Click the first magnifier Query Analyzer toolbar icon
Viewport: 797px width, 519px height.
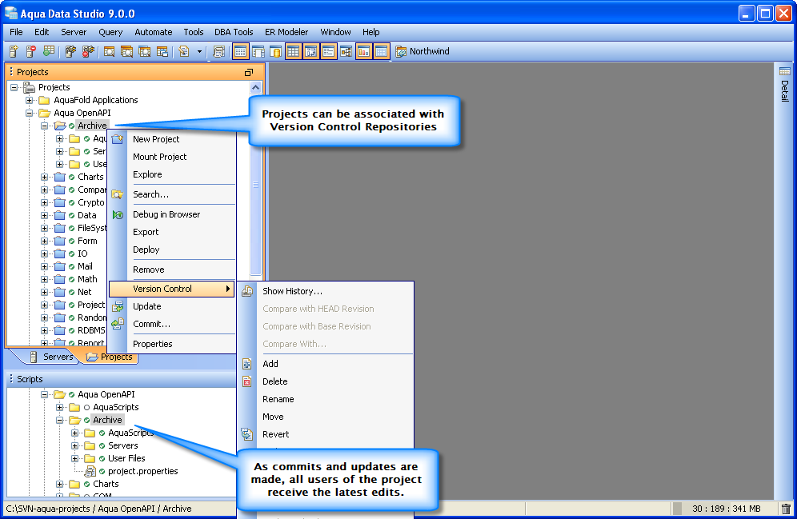[110, 51]
